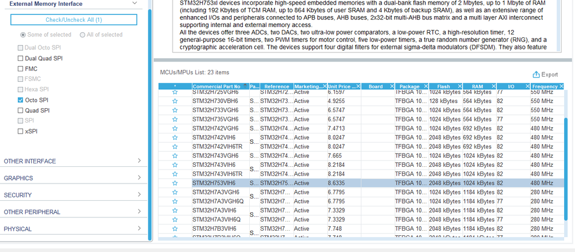Image resolution: width=575 pixels, height=252 pixels.
Task: Remove the Frequency column
Action: tap(561, 86)
